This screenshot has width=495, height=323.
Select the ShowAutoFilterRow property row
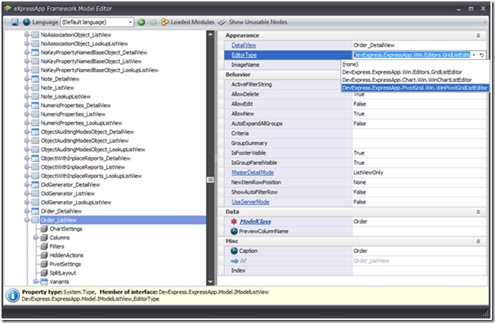(x=288, y=192)
